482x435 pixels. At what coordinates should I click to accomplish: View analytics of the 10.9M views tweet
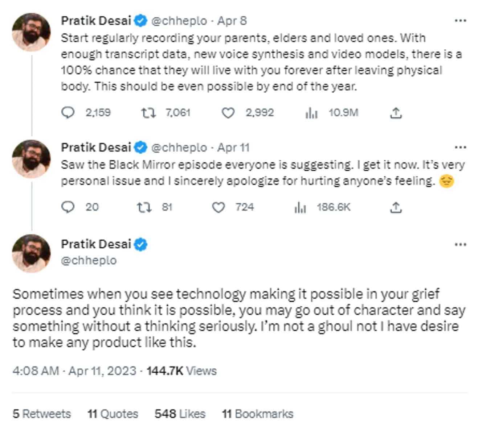pos(311,113)
